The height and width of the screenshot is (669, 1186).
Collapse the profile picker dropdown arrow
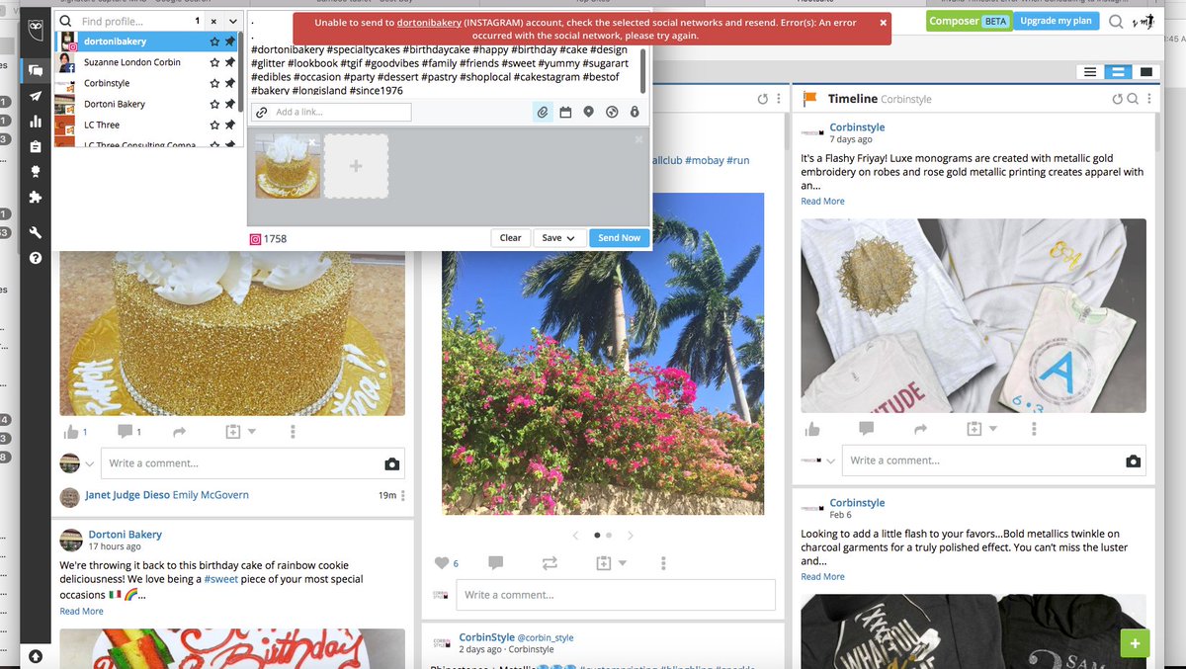click(232, 20)
